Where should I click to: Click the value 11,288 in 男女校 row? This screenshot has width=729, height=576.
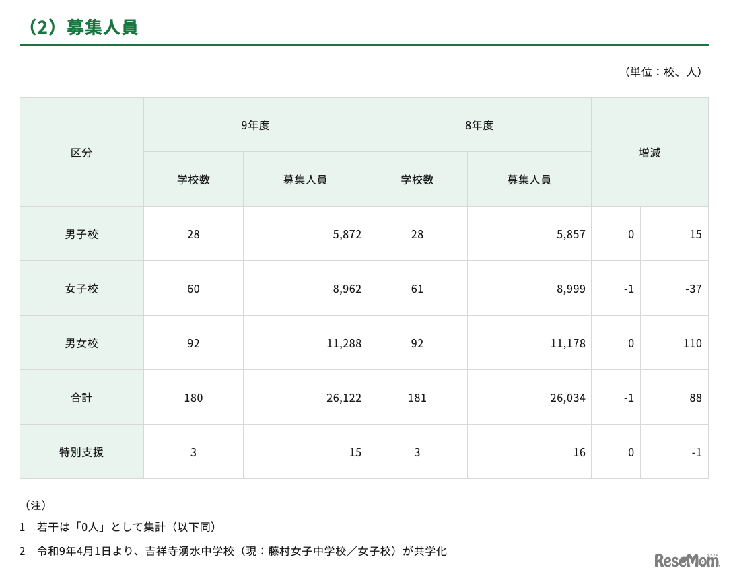343,343
